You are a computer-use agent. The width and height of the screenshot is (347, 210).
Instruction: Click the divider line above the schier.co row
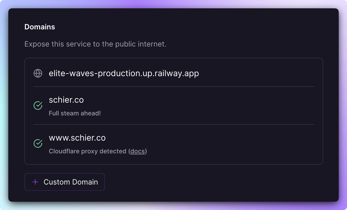click(x=173, y=87)
